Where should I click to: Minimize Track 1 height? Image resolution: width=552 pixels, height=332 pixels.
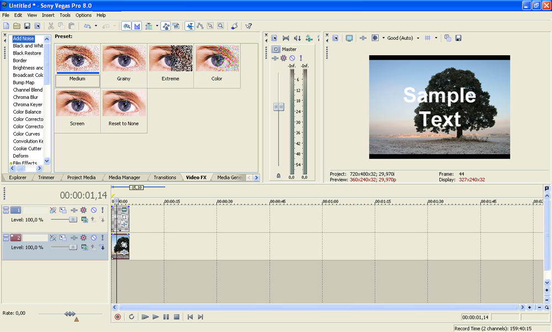pyautogui.click(x=6, y=208)
